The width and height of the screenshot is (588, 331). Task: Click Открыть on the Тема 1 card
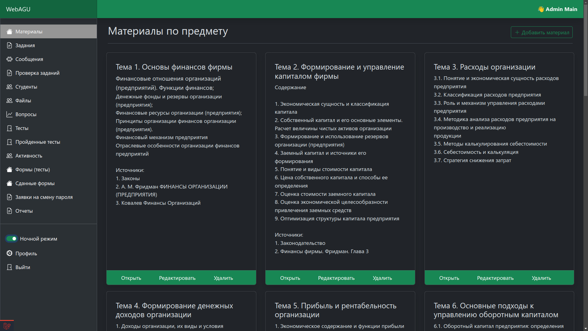point(131,278)
